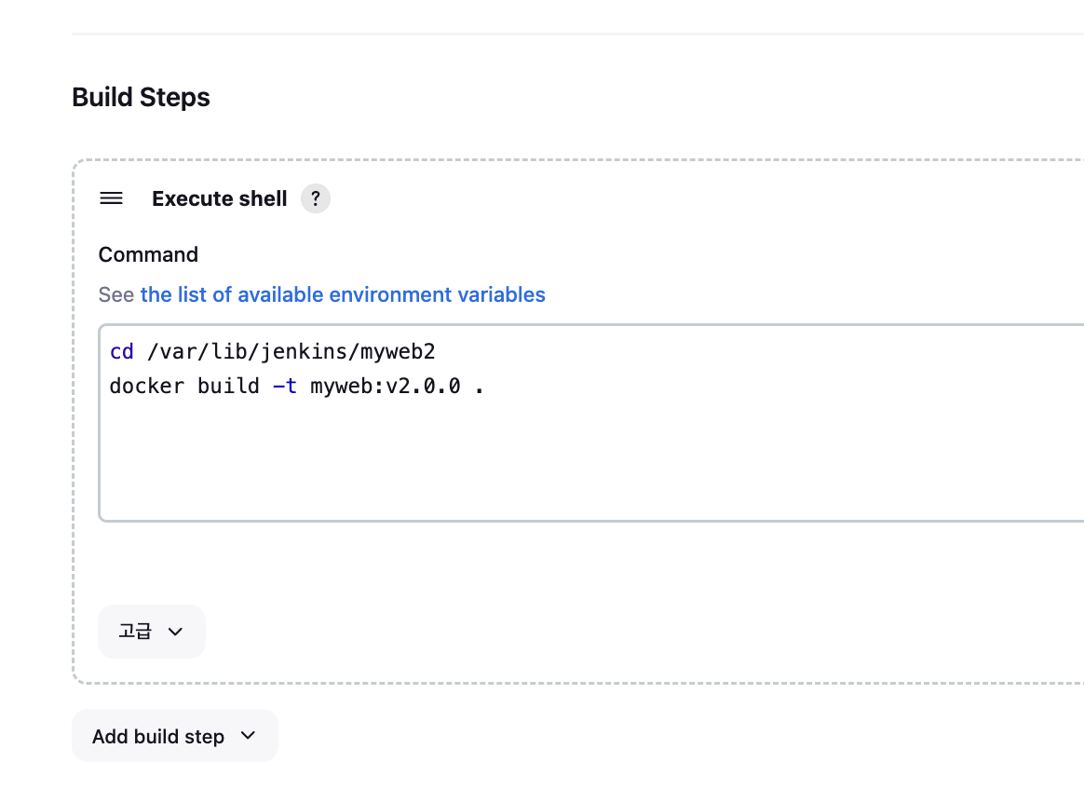Click the "-t" flag in the command
Viewport: 1084px width, 803px height.
point(285,386)
